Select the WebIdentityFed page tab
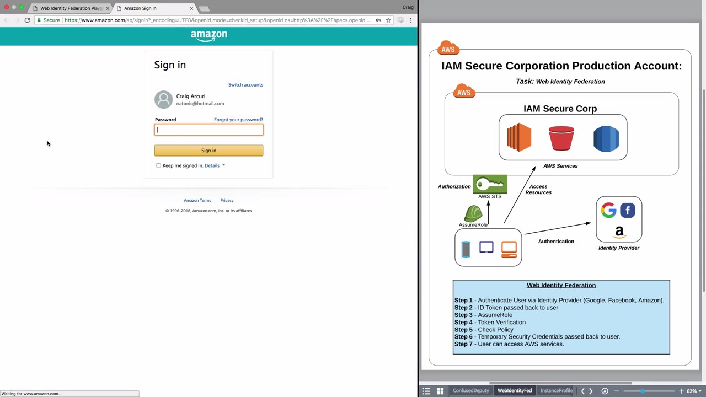The width and height of the screenshot is (706, 397). click(515, 391)
